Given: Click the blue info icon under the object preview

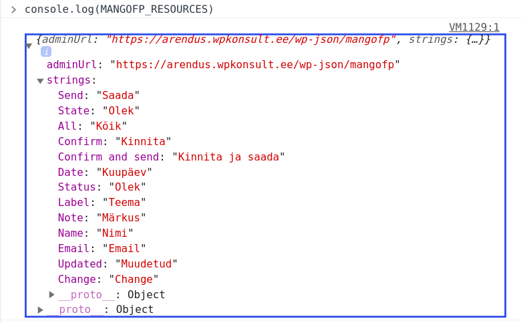Looking at the screenshot, I should [46, 52].
